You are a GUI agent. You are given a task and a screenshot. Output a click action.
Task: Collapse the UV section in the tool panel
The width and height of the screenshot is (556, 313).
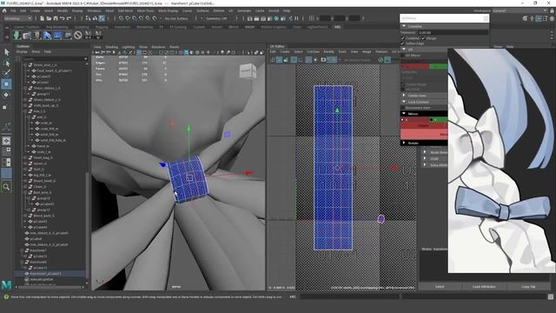coord(403,50)
